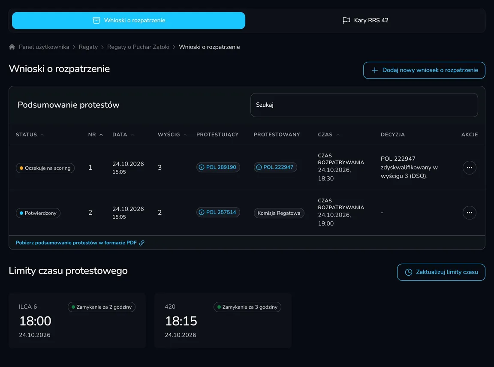Open protestor POL 257514 details
This screenshot has width=494, height=367.
pyautogui.click(x=218, y=212)
